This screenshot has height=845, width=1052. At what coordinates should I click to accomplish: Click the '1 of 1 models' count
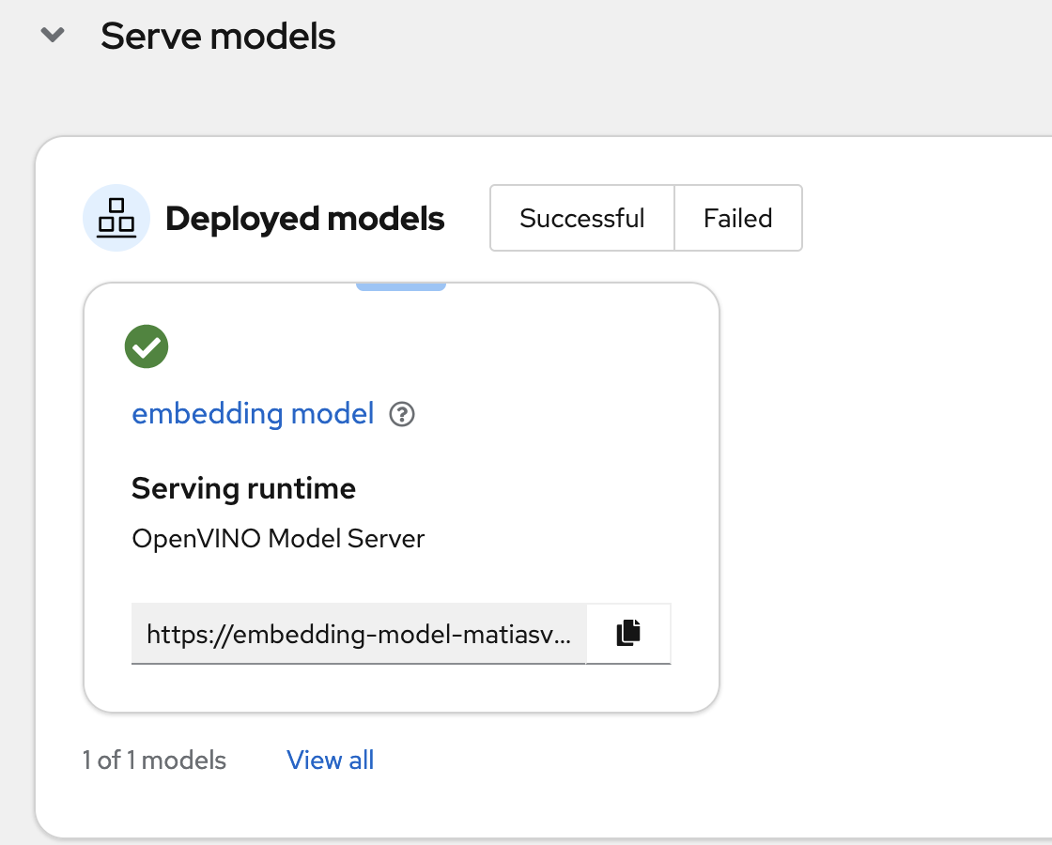tap(154, 760)
